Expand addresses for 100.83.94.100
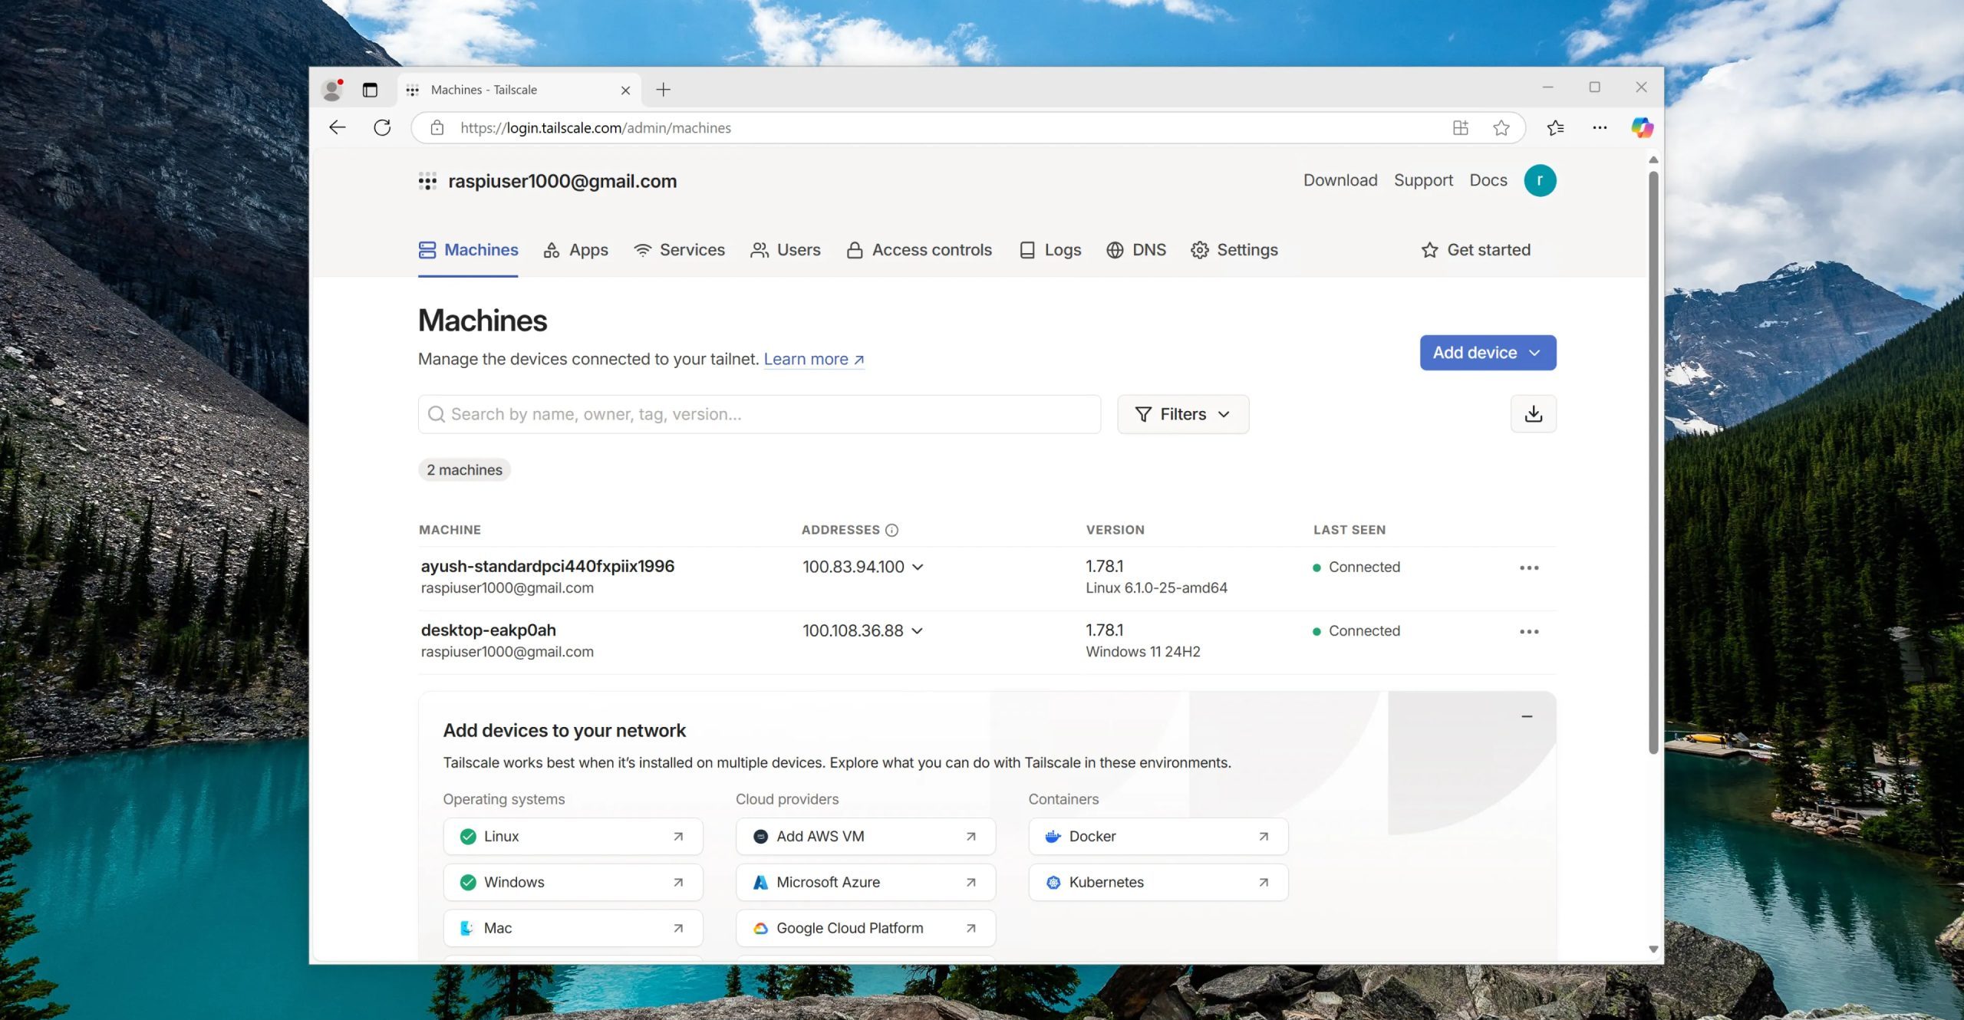 click(x=918, y=567)
